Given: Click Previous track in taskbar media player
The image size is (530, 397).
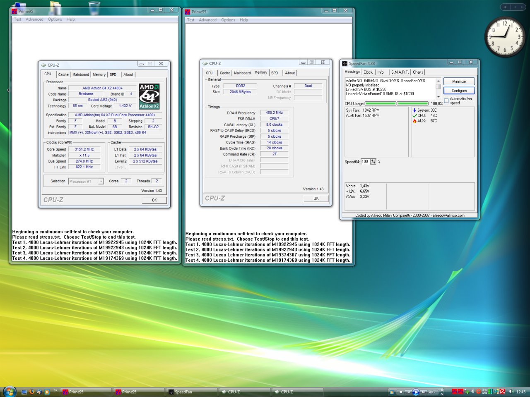Looking at the screenshot, I should (x=408, y=392).
